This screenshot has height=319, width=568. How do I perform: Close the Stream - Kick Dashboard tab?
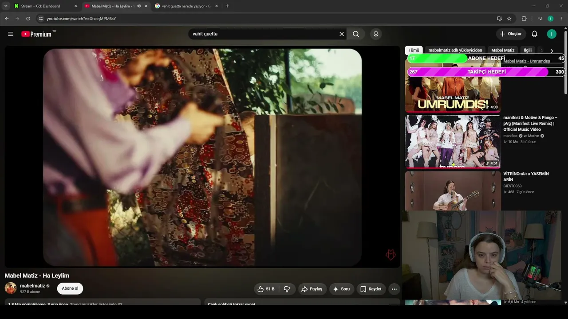pyautogui.click(x=75, y=6)
